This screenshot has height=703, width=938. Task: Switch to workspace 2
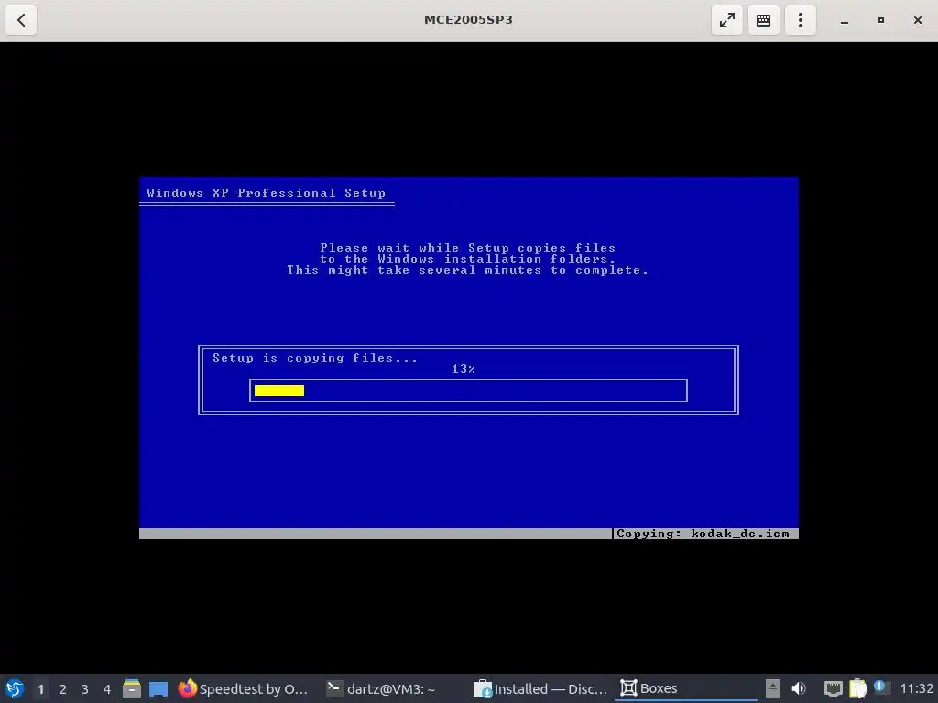[63, 689]
